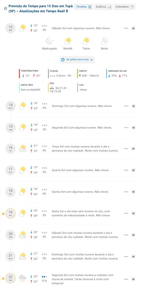Click the Tarde sun weather icon
Viewport: 144px width, 298px height.
pyautogui.click(x=86, y=41)
